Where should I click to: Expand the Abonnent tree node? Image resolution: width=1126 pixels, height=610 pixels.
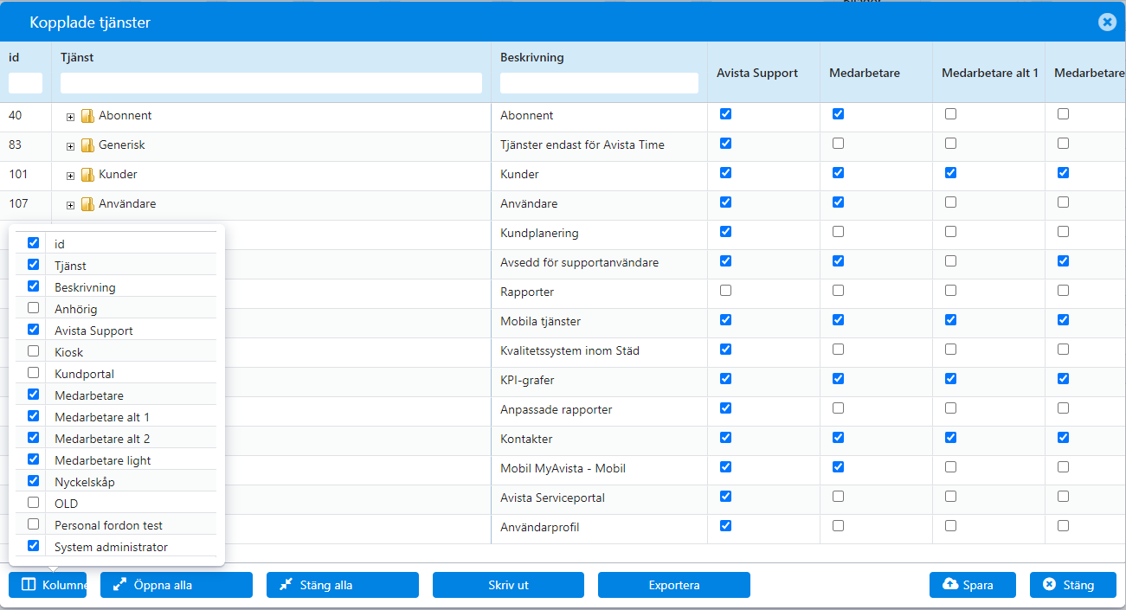(71, 117)
